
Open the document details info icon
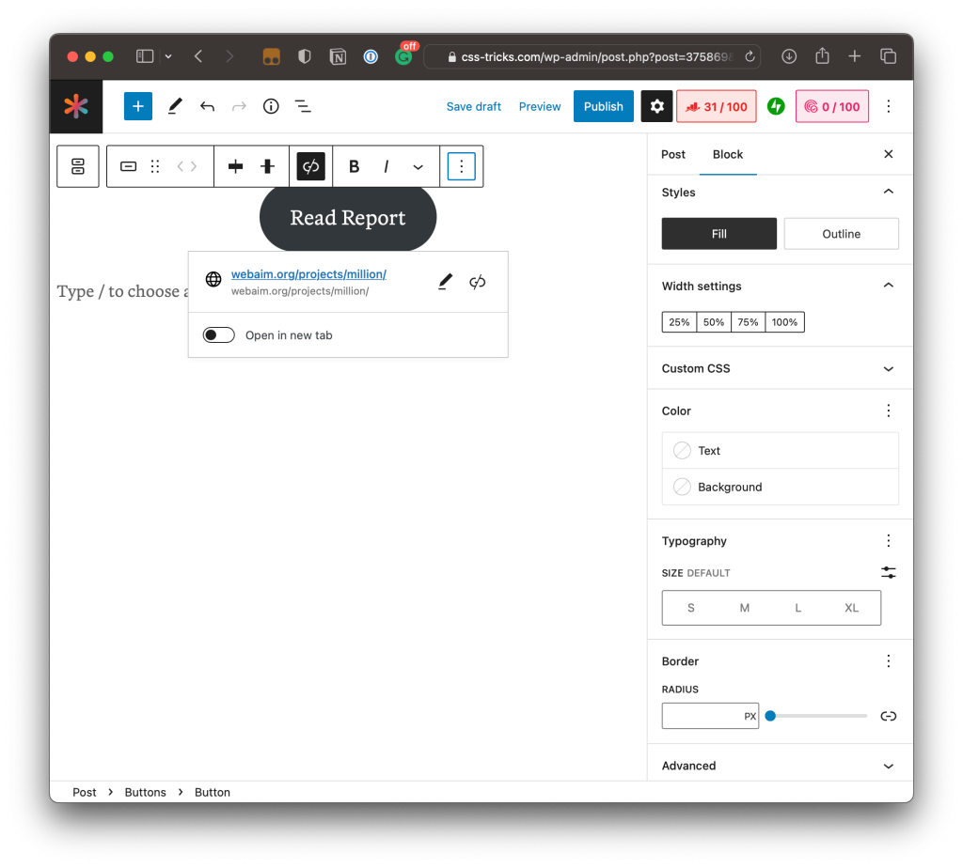(x=271, y=106)
